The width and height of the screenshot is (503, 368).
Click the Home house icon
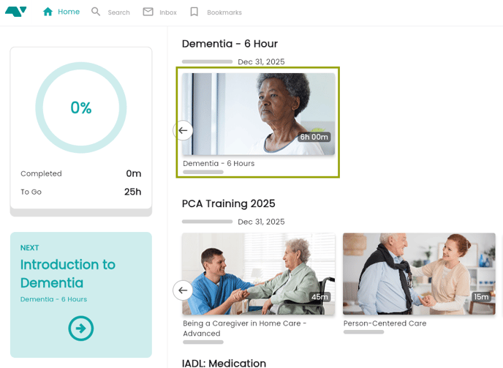click(48, 12)
